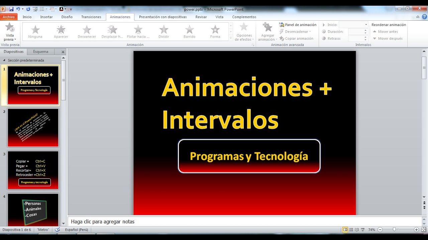Minimize the ribbon with caret icon
Image resolution: width=428 pixels, height=240 pixels.
coord(418,17)
